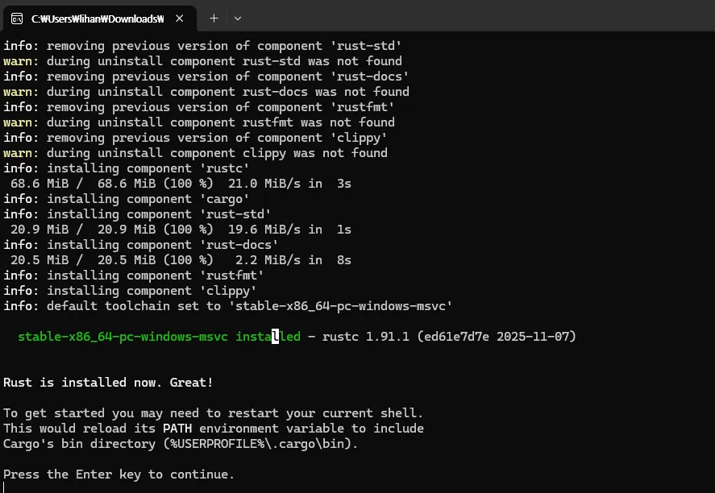This screenshot has height=493, width=715.
Task: Click the 'Rust is installed now. Great!' line
Action: coord(108,382)
